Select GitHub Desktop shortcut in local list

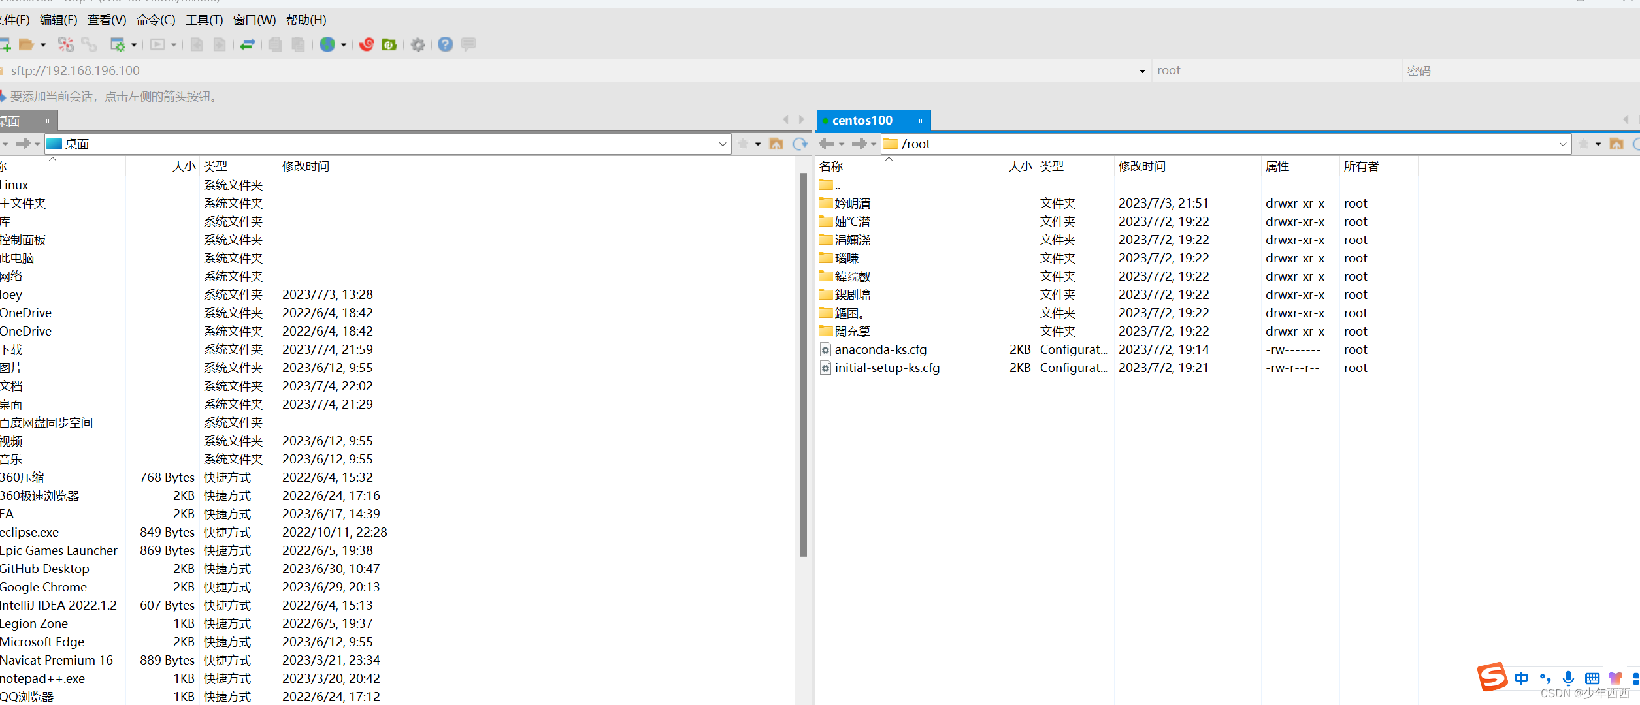pyautogui.click(x=44, y=569)
